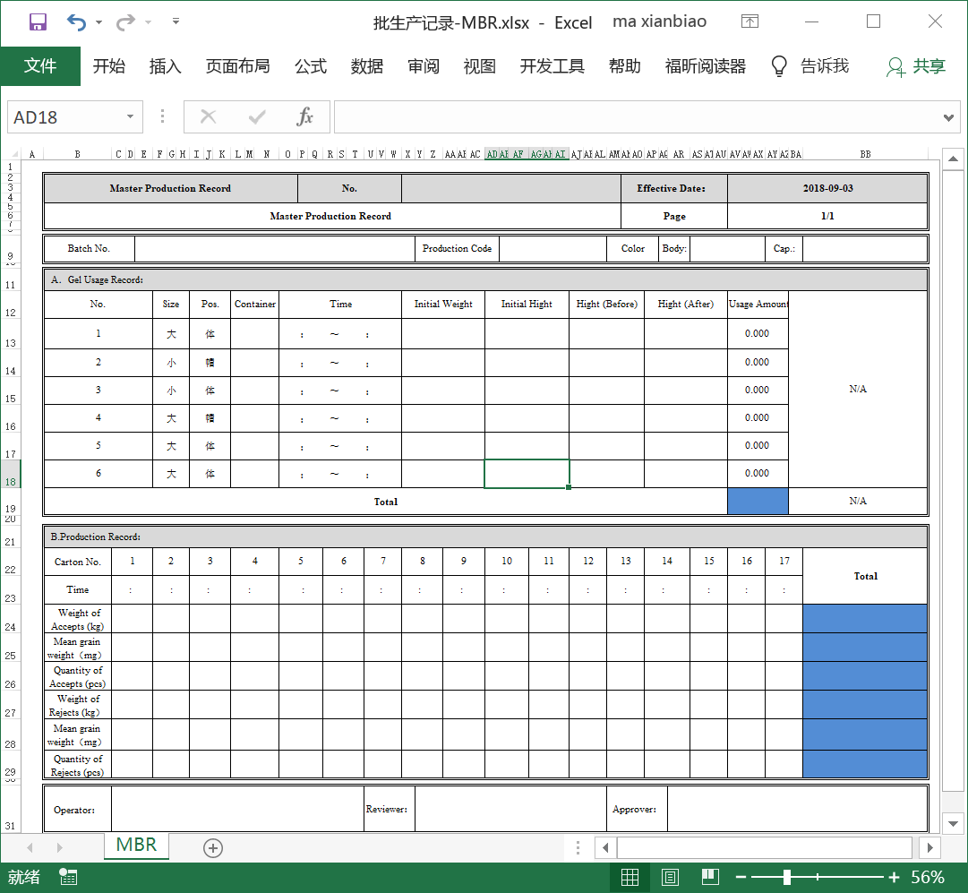The width and height of the screenshot is (968, 893).
Task: Expand the formula bar
Action: (949, 117)
